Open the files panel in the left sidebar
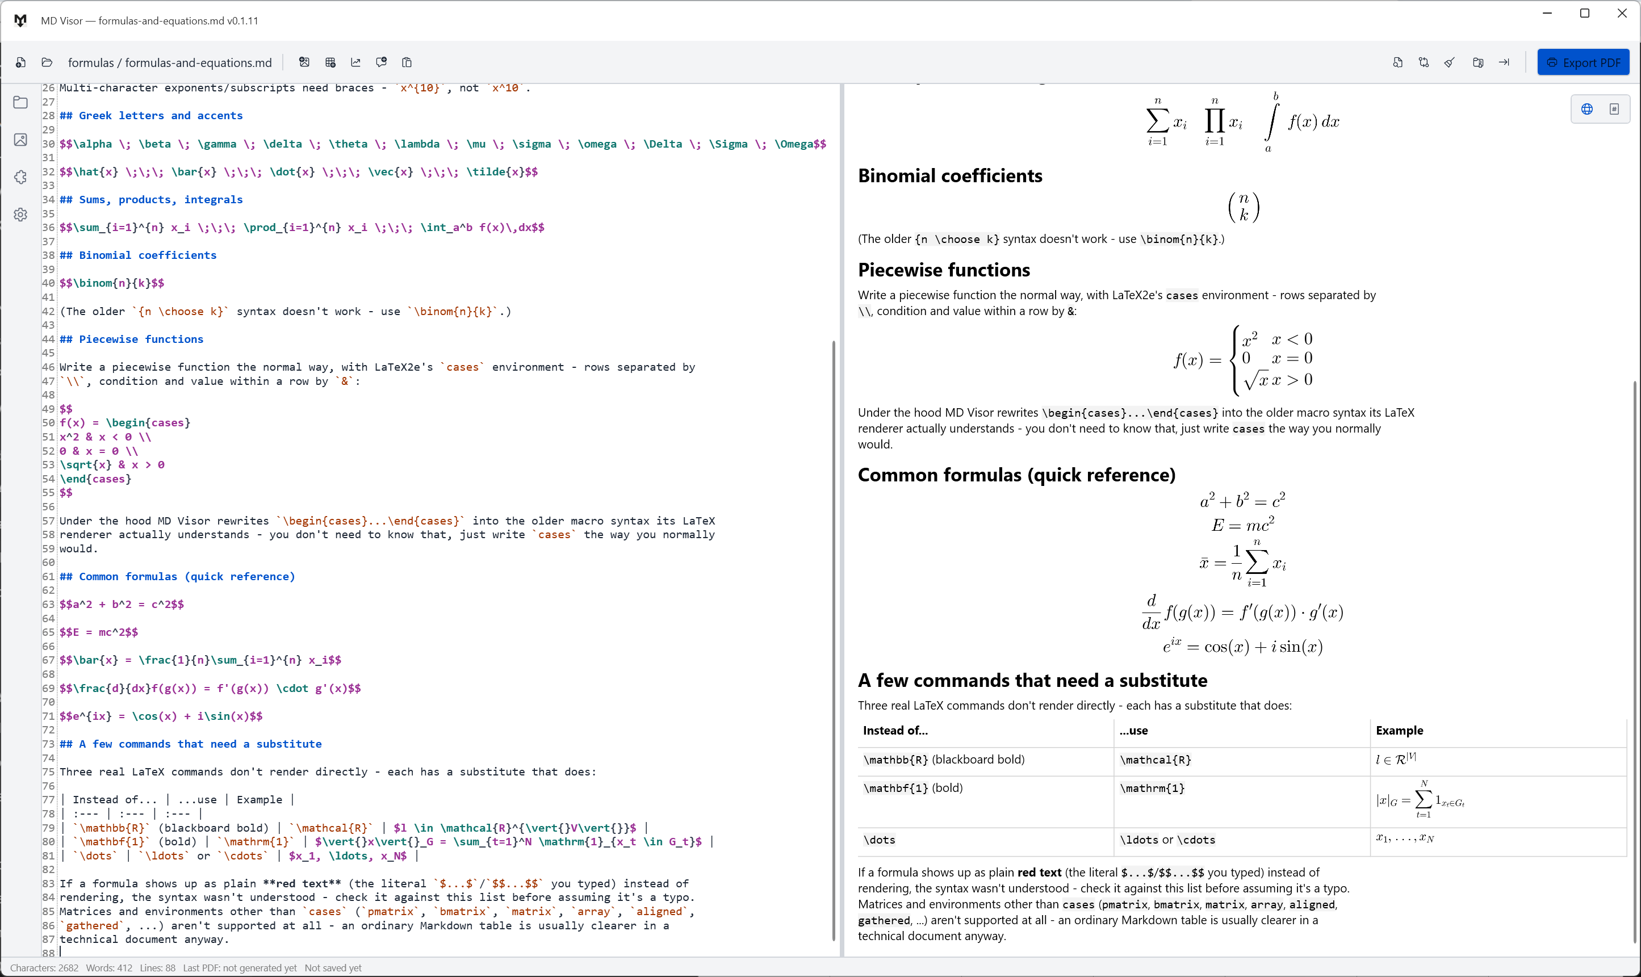This screenshot has height=977, width=1641. click(20, 102)
